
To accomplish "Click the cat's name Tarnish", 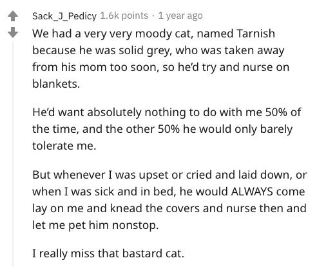I will coord(256,34).
